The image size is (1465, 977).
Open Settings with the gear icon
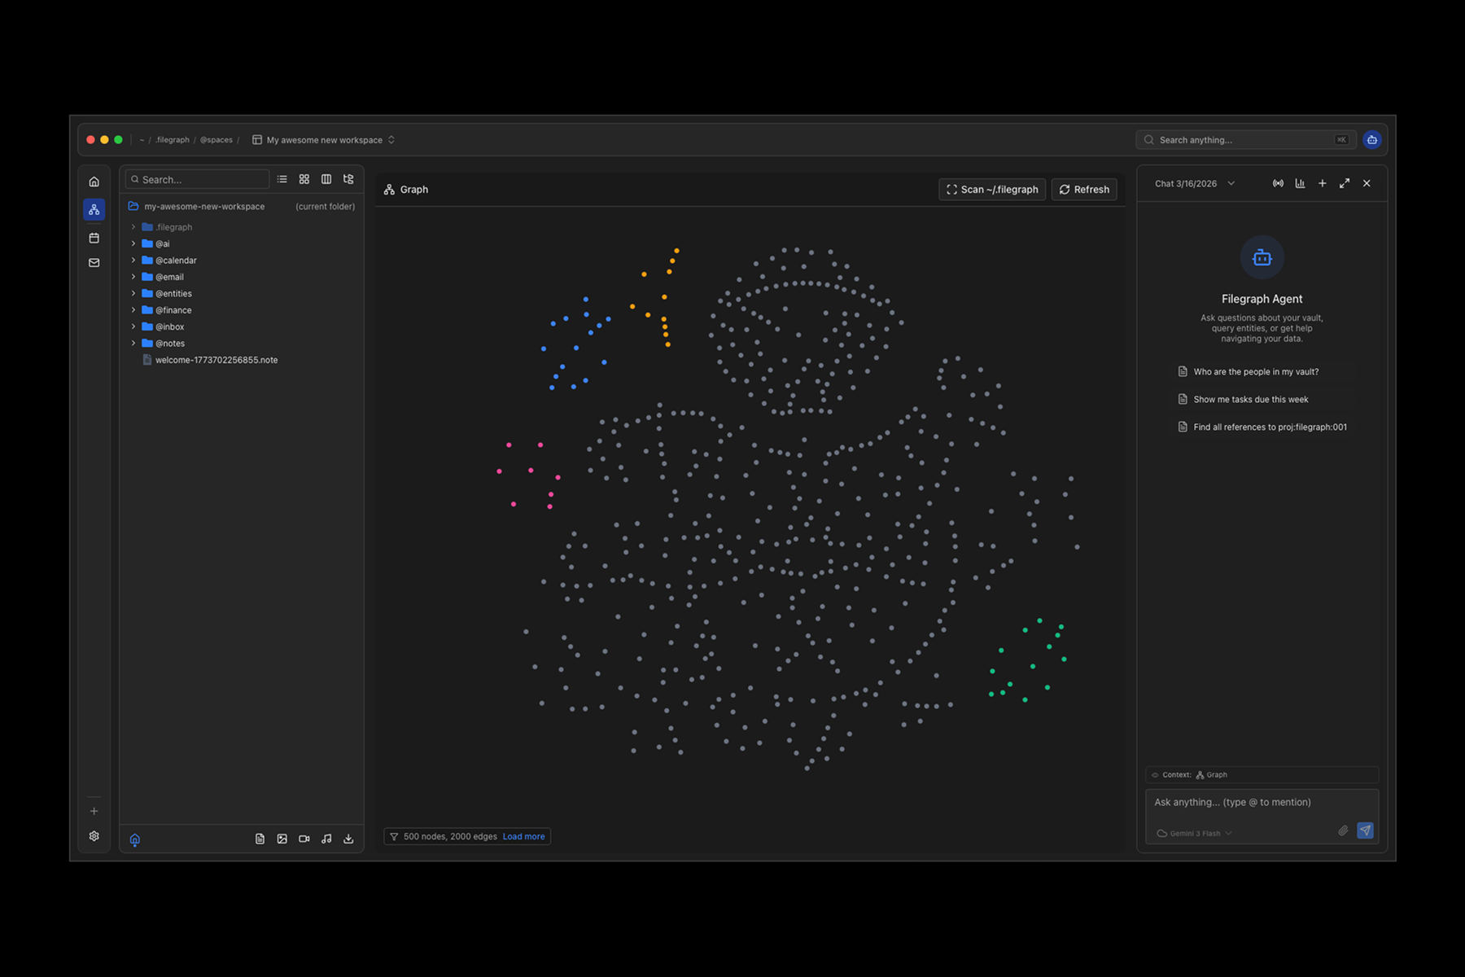pyautogui.click(x=94, y=836)
